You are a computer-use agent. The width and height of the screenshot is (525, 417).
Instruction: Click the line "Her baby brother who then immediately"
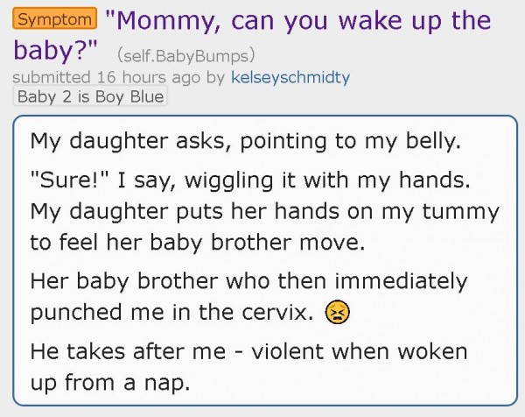click(x=248, y=281)
